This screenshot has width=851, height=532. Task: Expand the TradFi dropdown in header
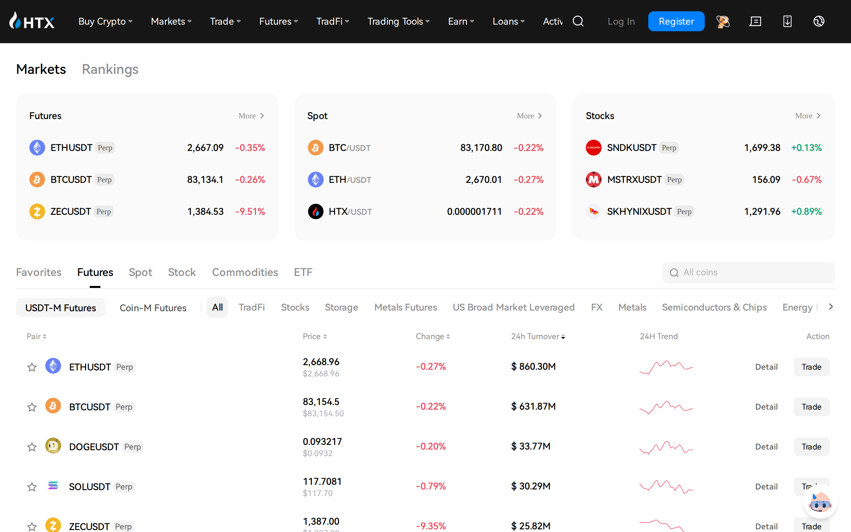click(x=333, y=22)
